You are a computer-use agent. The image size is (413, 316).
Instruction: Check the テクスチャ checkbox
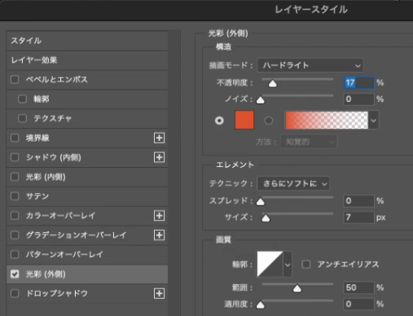coord(22,118)
